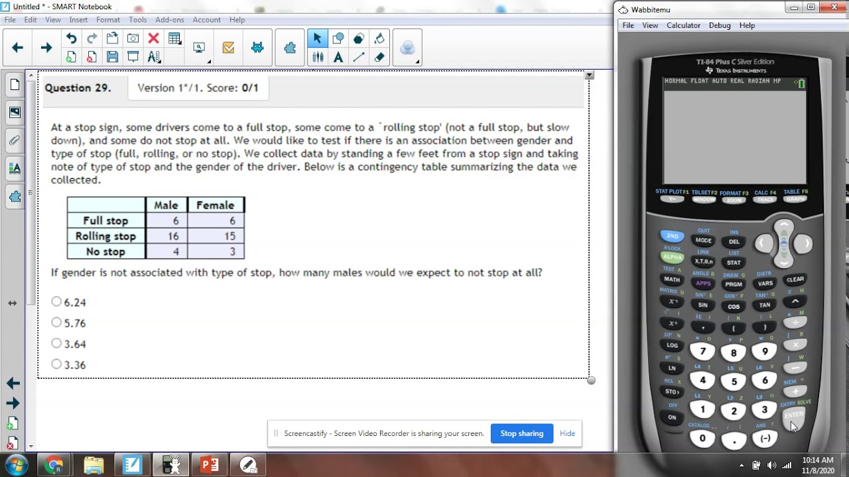The height and width of the screenshot is (477, 849).
Task: Click the MATH key on the calculator
Action: click(x=672, y=280)
